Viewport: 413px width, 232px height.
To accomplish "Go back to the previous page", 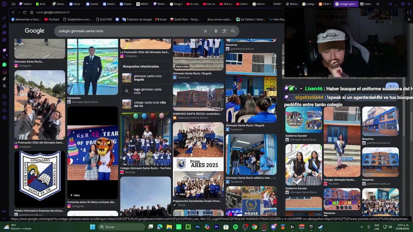I will click(x=13, y=12).
